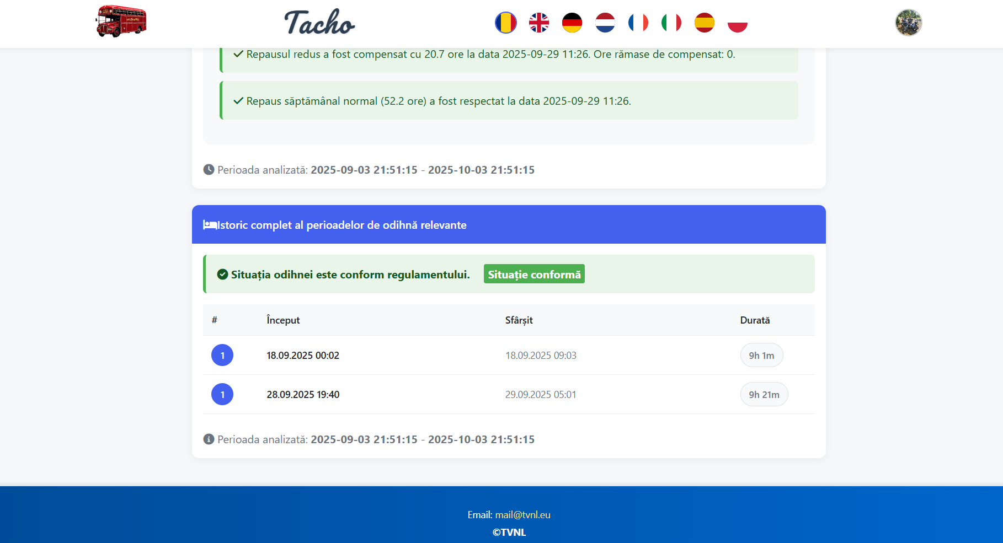
Task: Click the mail@tvnl.eu email link
Action: pos(522,515)
